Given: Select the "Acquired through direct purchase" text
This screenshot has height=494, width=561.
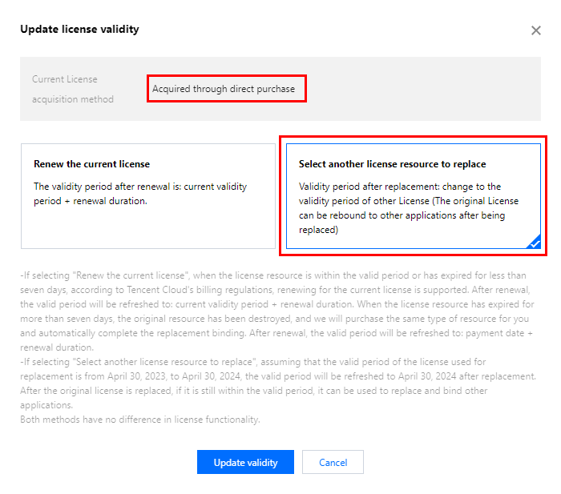Looking at the screenshot, I should [224, 89].
